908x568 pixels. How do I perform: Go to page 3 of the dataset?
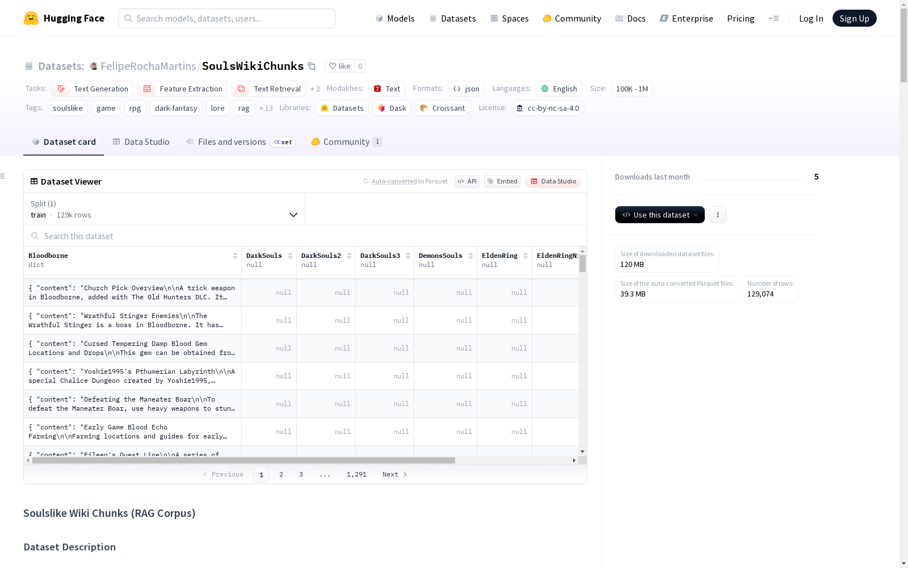coord(301,474)
